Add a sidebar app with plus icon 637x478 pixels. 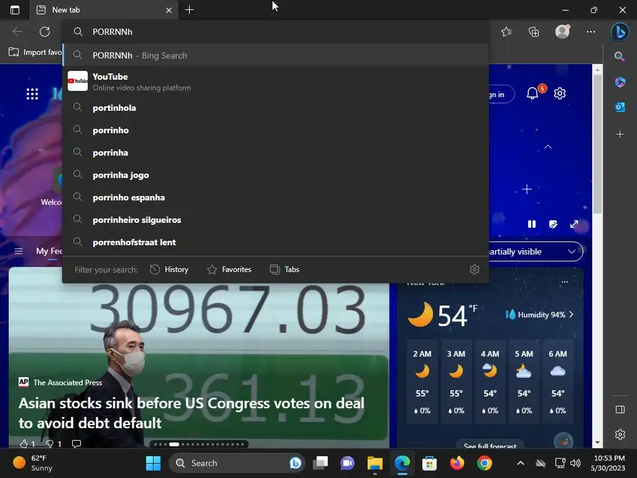pyautogui.click(x=620, y=134)
